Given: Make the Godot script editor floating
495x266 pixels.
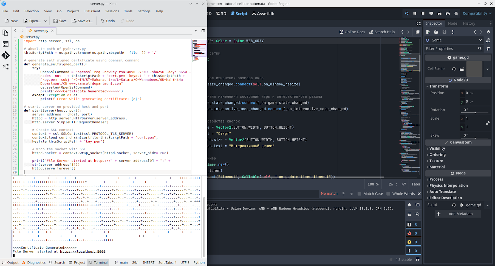Looking at the screenshot, I should click(418, 32).
